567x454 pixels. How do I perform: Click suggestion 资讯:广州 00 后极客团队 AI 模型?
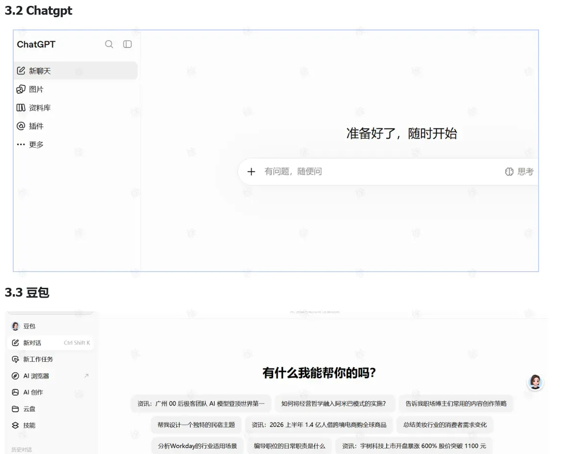(x=201, y=404)
